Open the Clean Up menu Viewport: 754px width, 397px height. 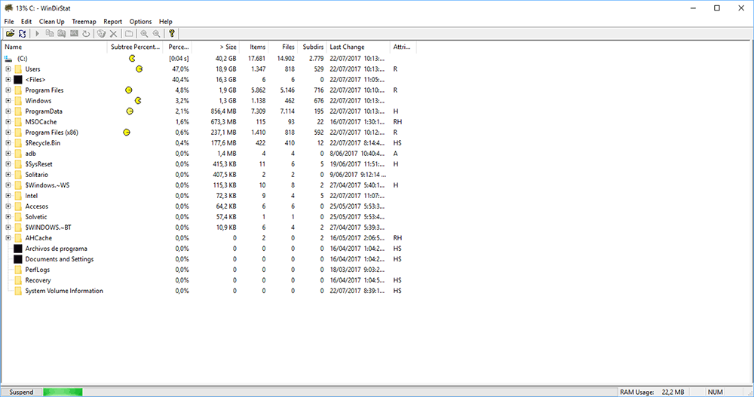click(51, 22)
